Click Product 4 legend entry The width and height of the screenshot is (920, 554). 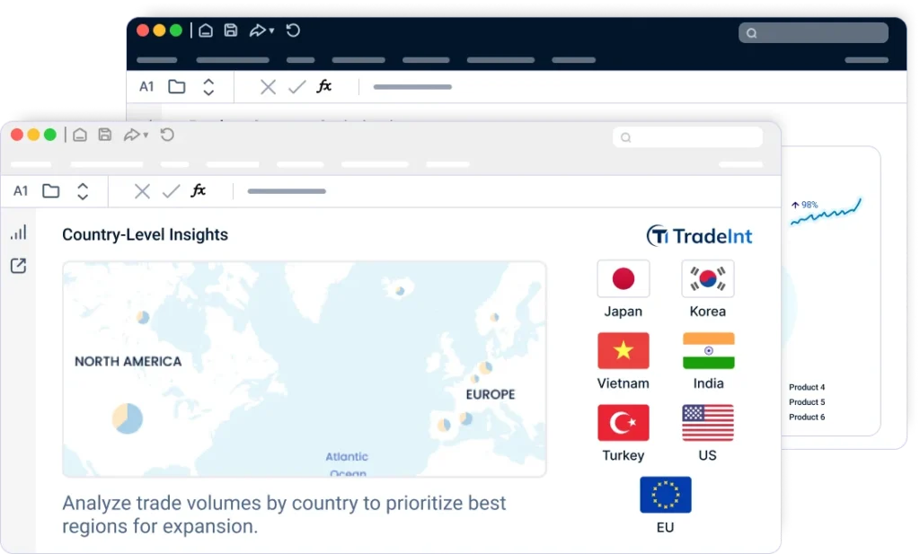(807, 387)
